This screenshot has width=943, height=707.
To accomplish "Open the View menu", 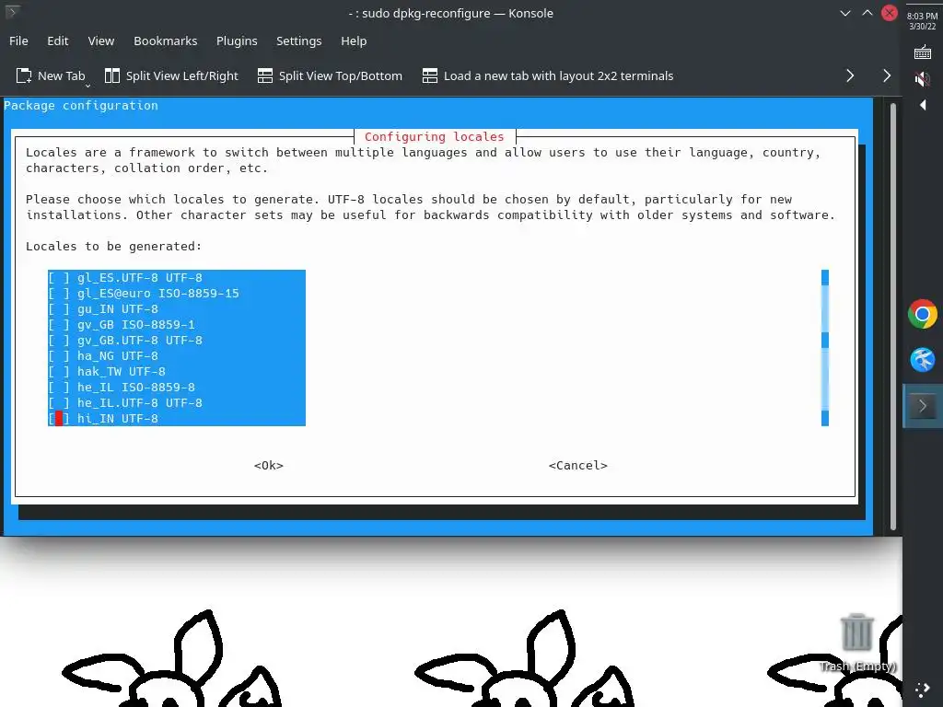I will click(x=101, y=41).
